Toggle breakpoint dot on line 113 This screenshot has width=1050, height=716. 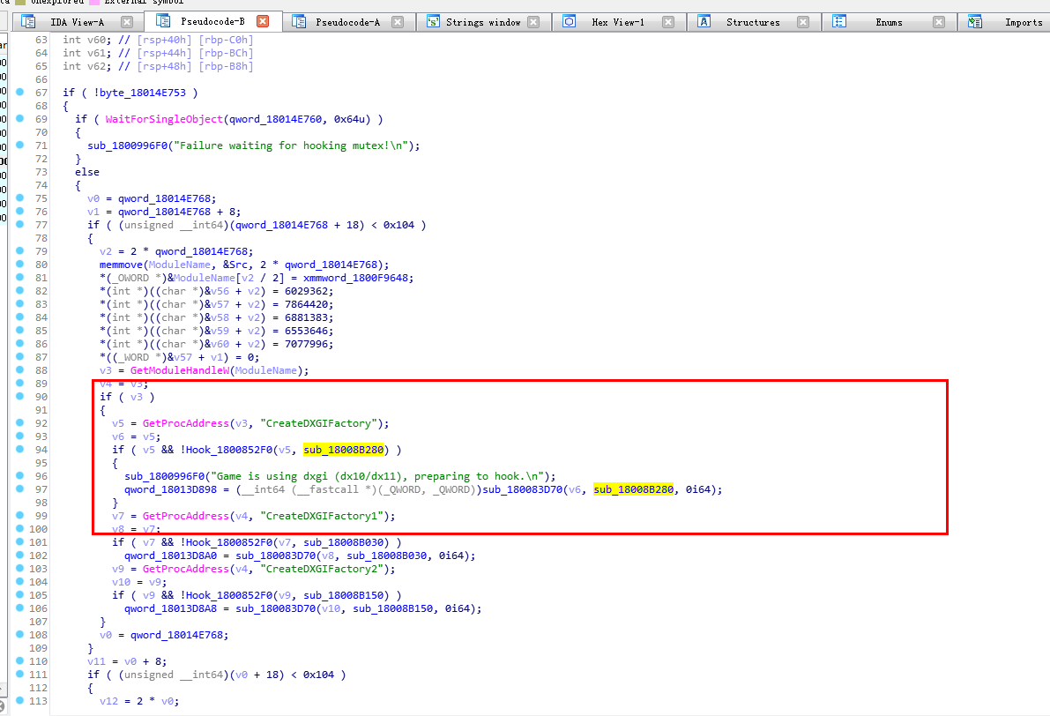[20, 701]
